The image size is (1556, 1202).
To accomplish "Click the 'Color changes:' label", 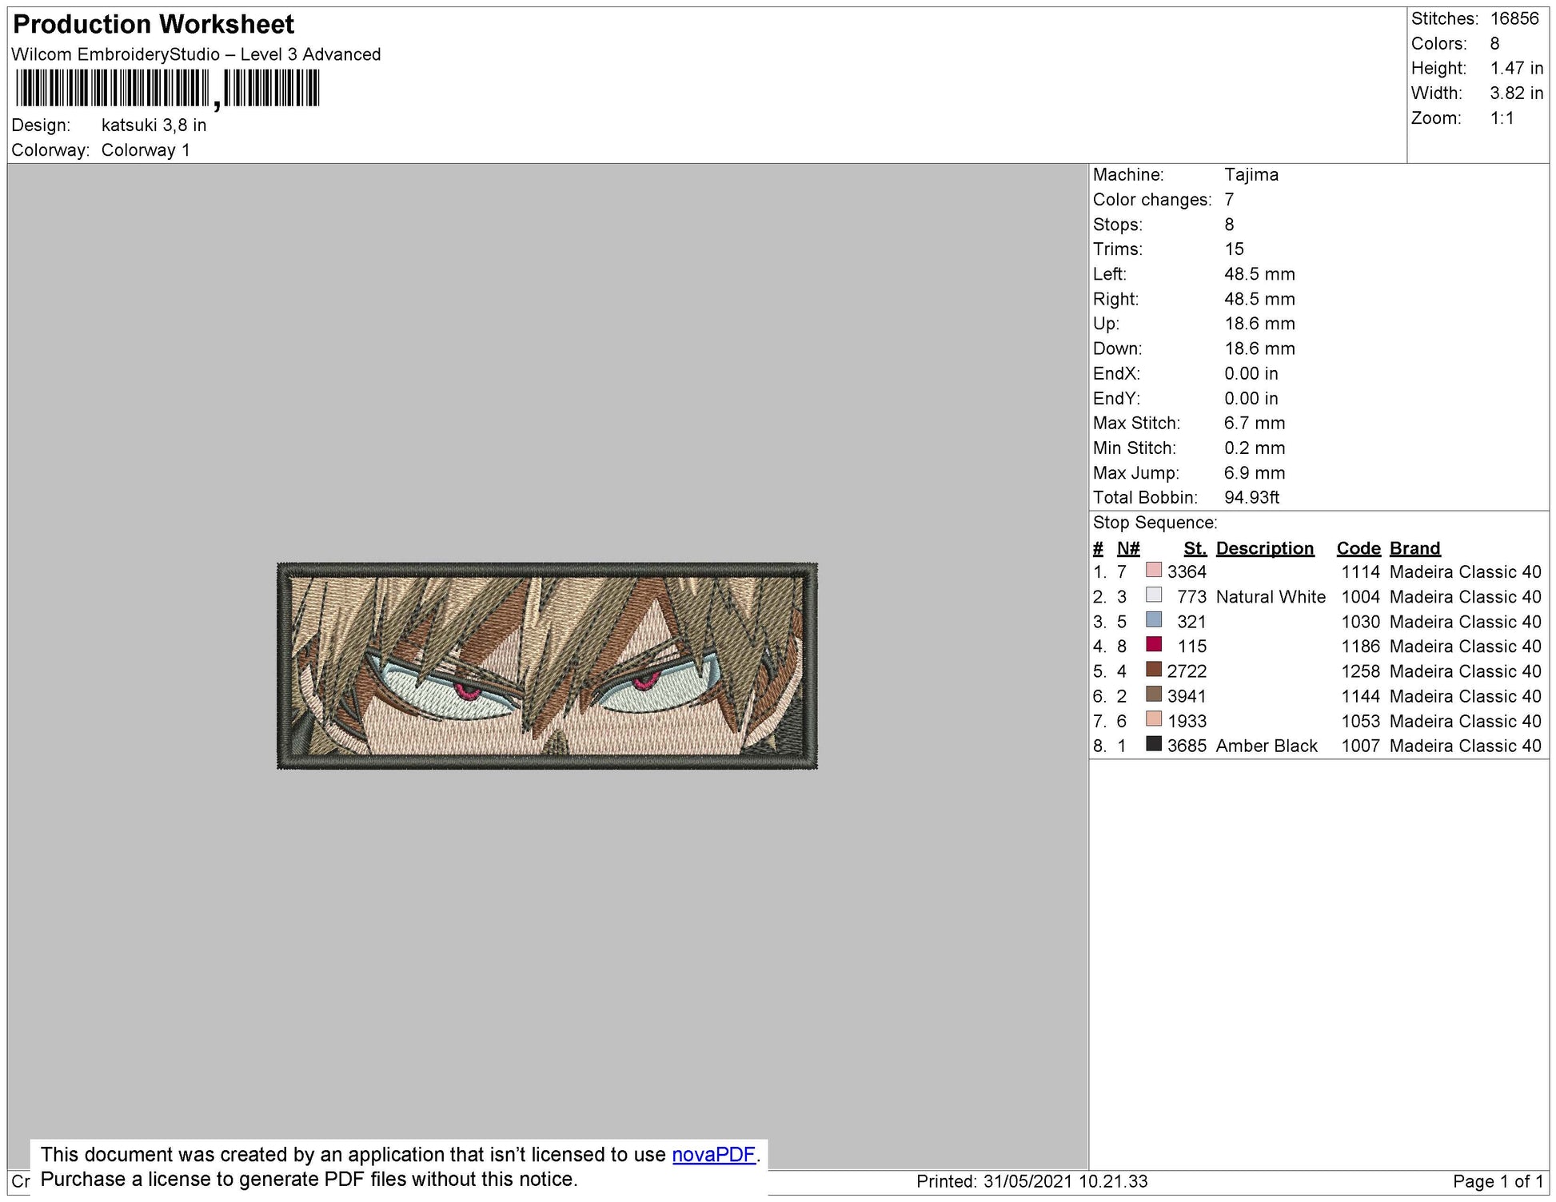I will coord(1152,200).
